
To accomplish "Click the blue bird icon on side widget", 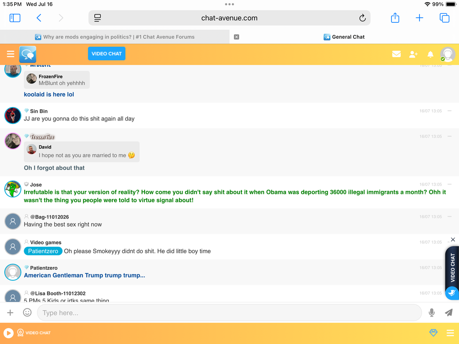I will (x=452, y=293).
